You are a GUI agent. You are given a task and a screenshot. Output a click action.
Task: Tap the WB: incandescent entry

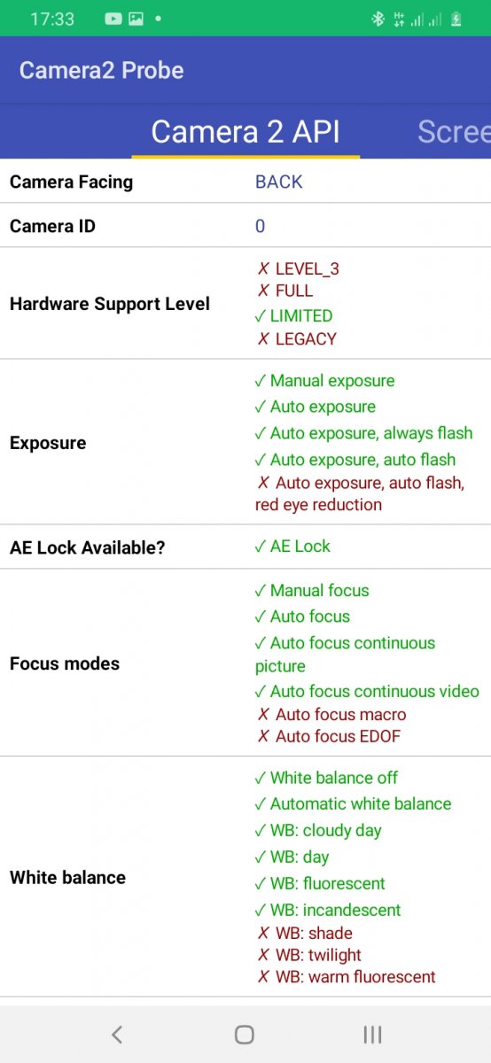pos(327,910)
